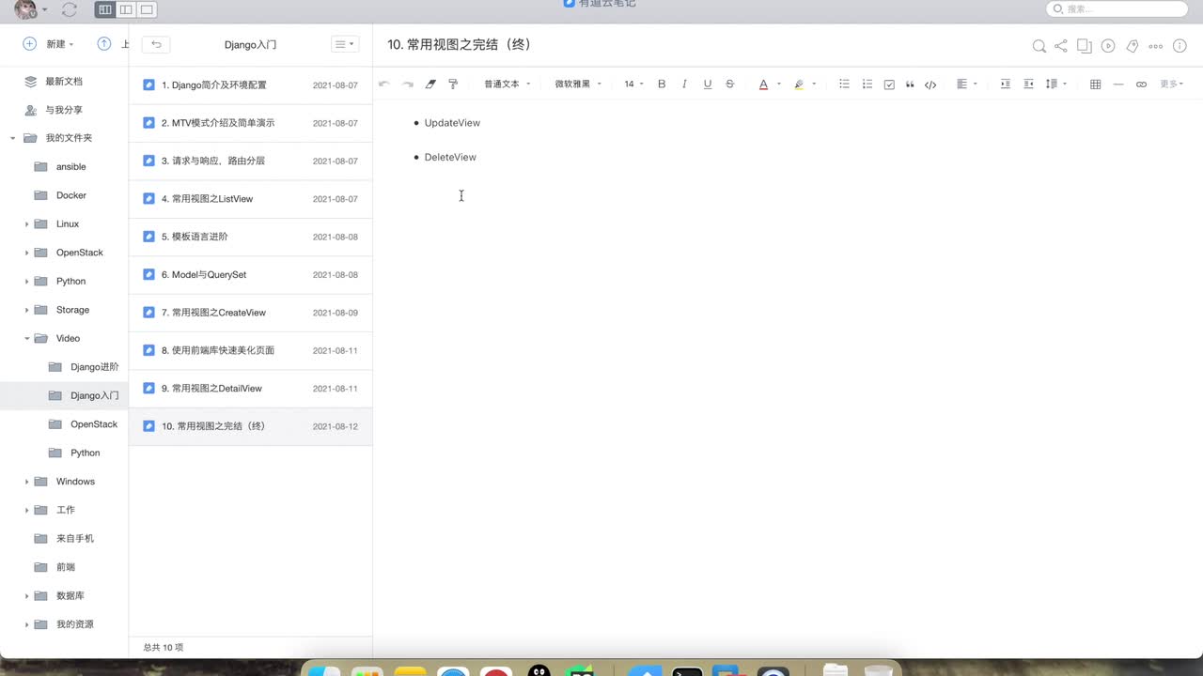Insert a hyperlink
Viewport: 1203px width, 676px height.
[x=1141, y=84]
